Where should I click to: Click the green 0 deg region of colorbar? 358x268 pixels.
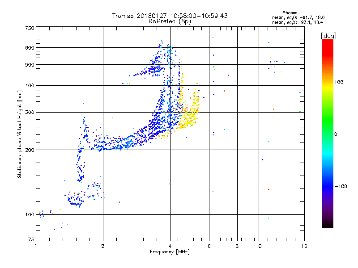click(328, 134)
